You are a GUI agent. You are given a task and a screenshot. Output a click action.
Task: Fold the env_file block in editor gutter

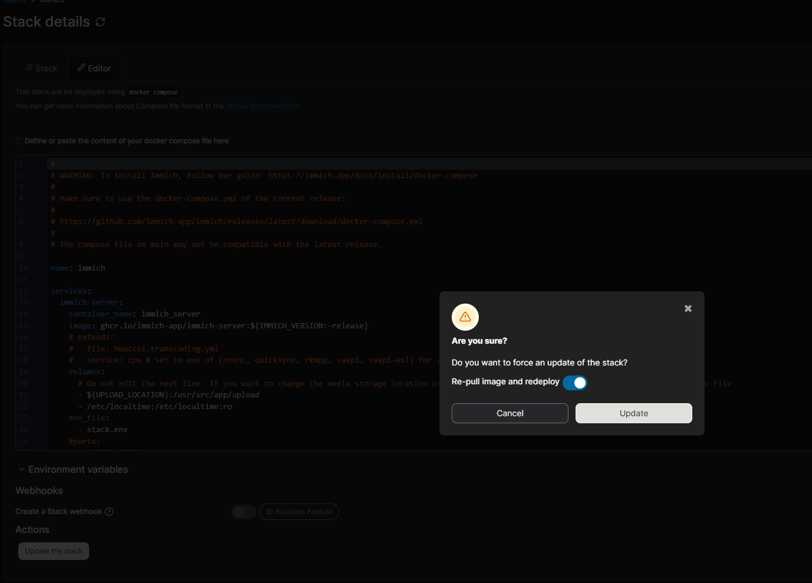[33, 419]
